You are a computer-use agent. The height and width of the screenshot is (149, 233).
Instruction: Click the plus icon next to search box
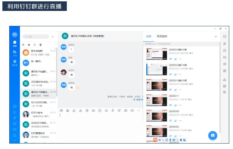click(x=52, y=36)
